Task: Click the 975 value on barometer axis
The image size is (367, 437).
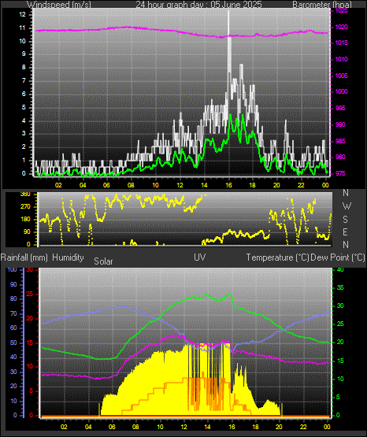Action: coord(340,173)
